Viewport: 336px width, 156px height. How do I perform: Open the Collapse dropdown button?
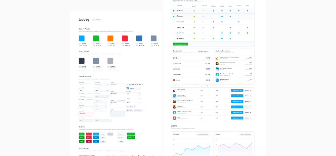pyautogui.click(x=121, y=134)
